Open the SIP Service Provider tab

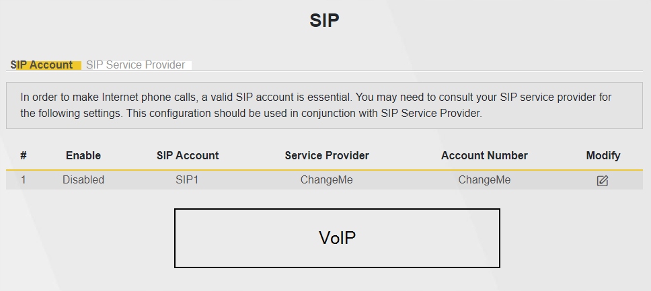[x=136, y=65]
